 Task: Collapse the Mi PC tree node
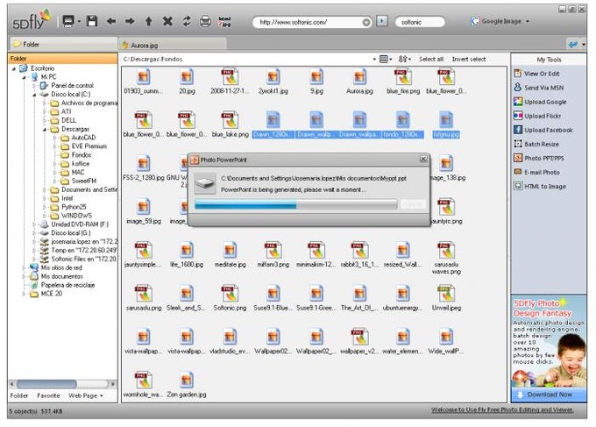24,77
